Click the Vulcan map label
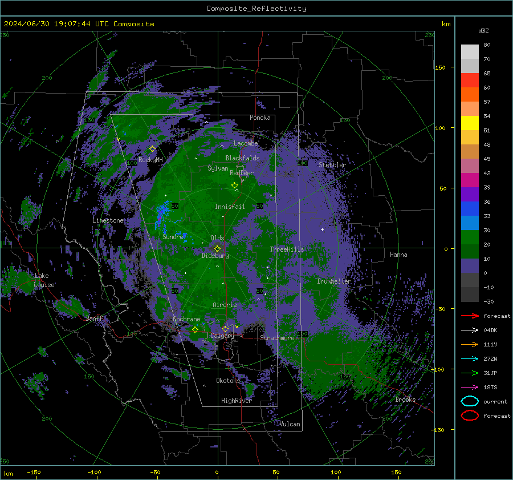The width and height of the screenshot is (513, 480). (290, 424)
